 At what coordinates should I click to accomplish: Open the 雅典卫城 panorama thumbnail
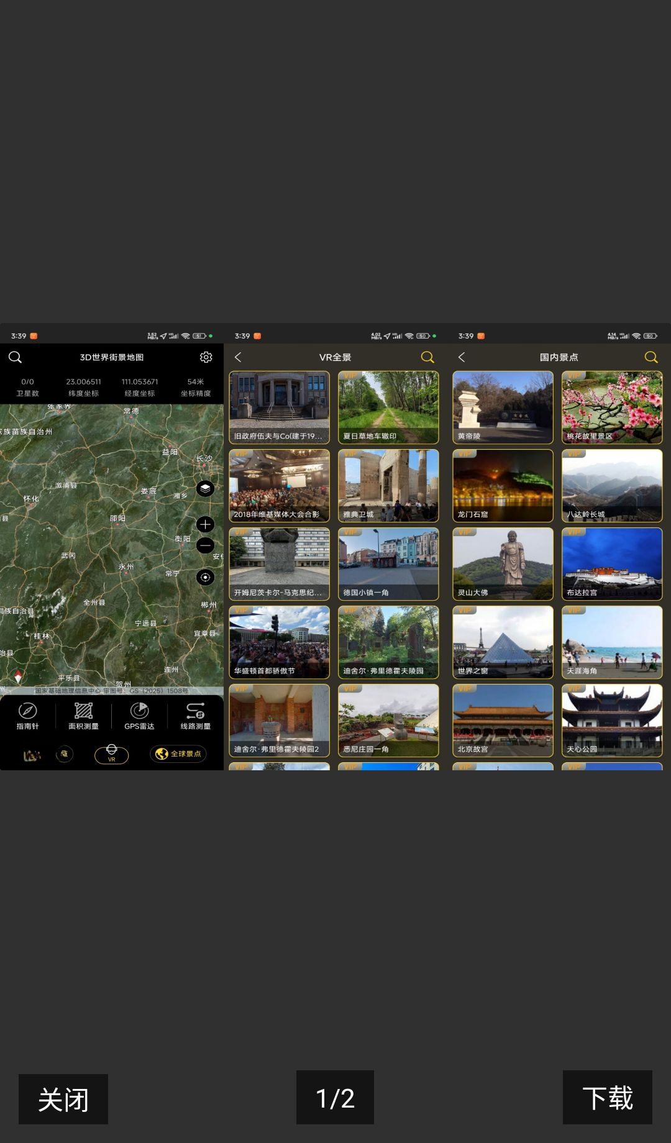point(388,486)
